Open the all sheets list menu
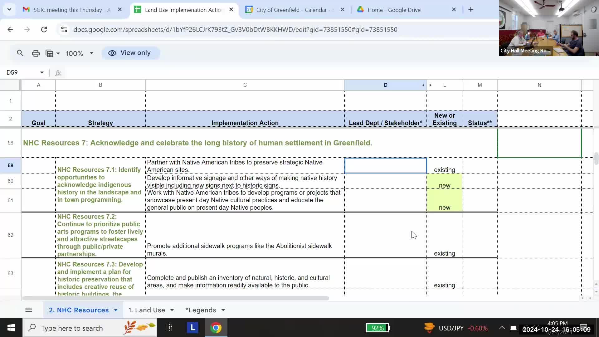Viewport: 599px width, 337px height. [29, 310]
